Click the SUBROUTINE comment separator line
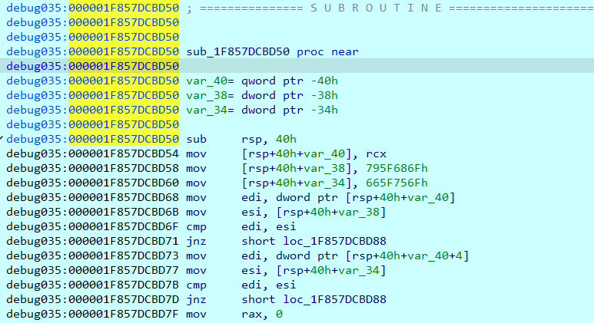594x323 pixels. click(390, 8)
